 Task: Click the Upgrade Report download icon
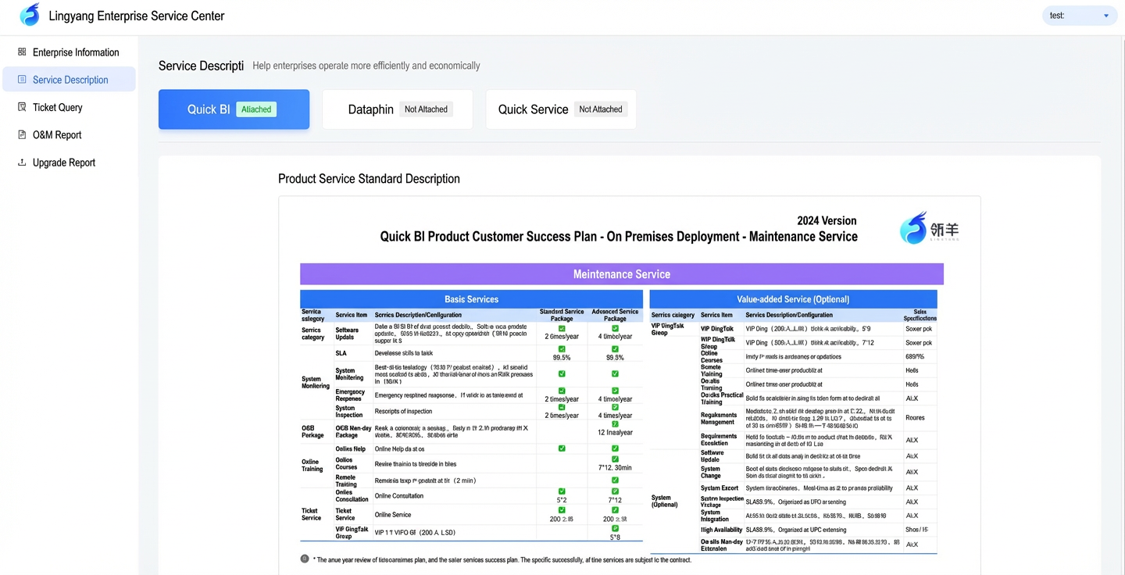pos(22,162)
